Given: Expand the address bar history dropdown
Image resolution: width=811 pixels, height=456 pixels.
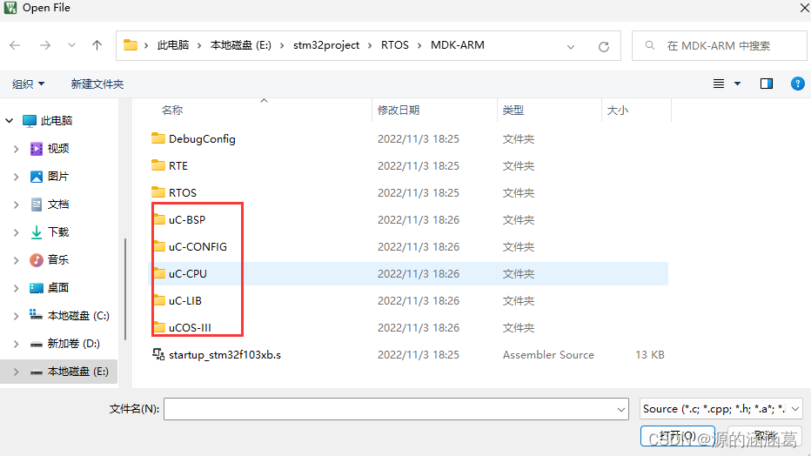Looking at the screenshot, I should (571, 46).
